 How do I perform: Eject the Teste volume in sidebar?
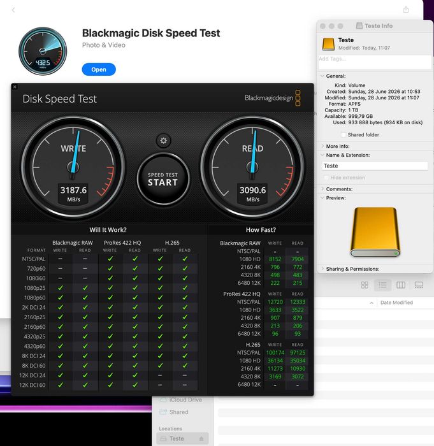[x=201, y=438]
